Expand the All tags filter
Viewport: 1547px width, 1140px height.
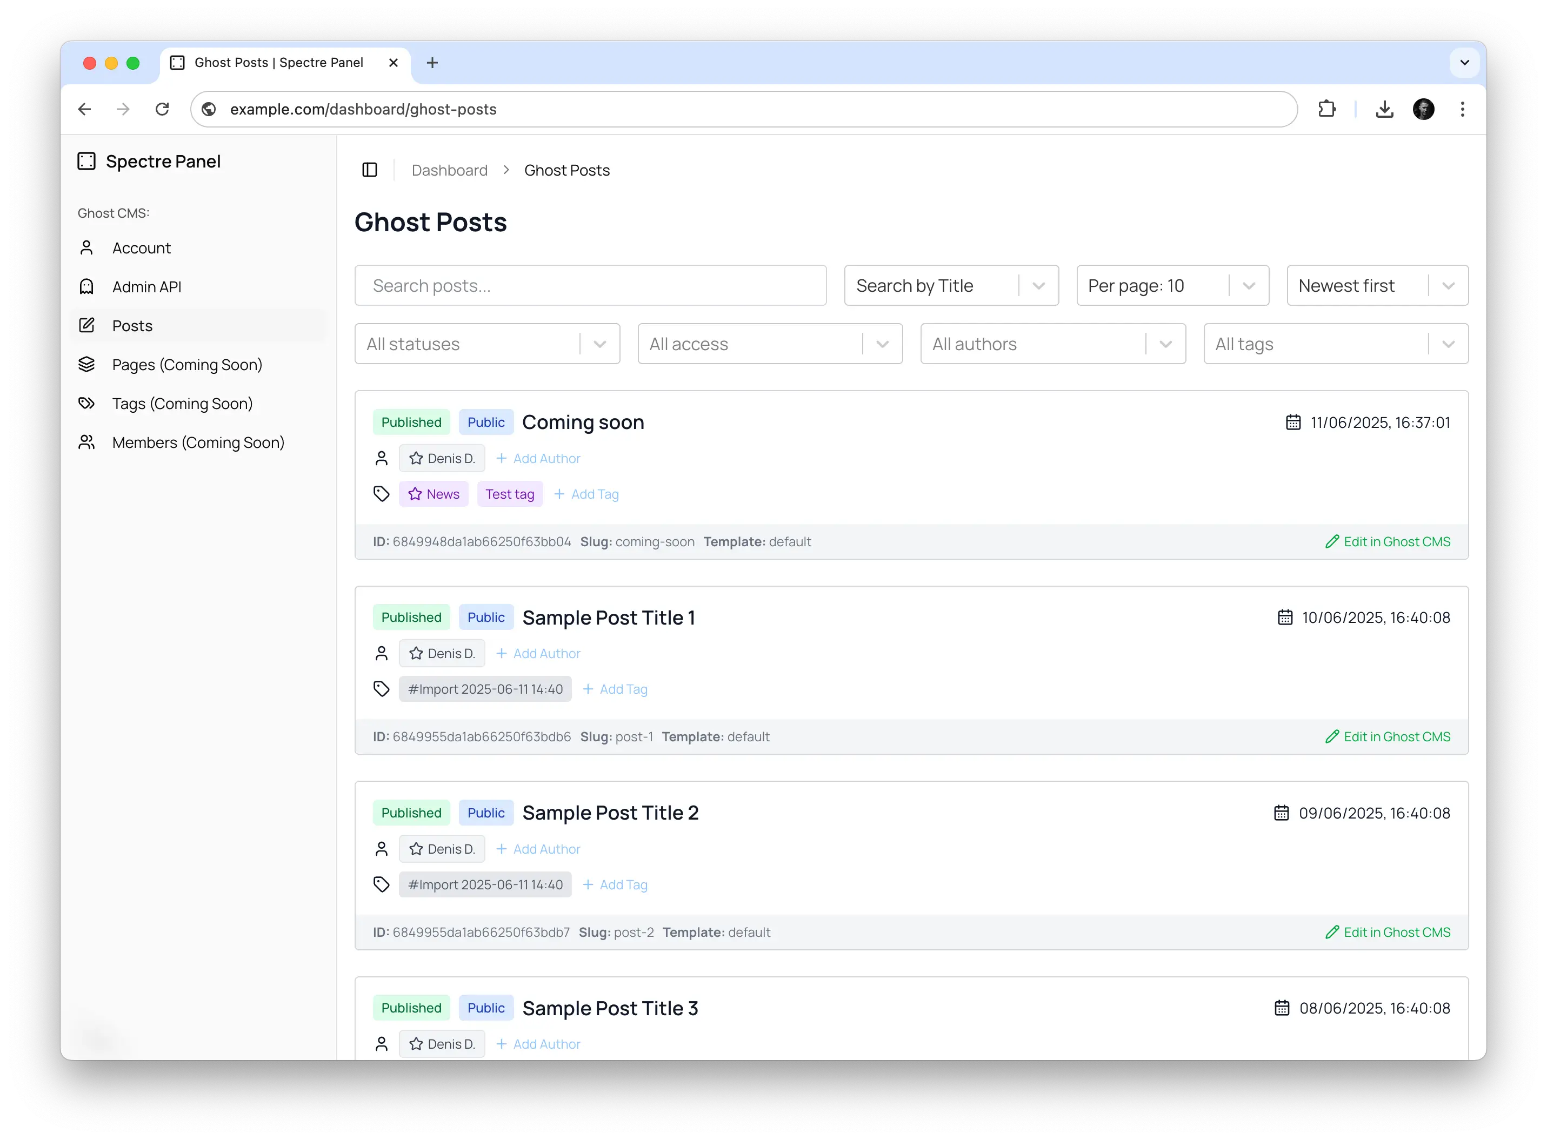(x=1336, y=344)
